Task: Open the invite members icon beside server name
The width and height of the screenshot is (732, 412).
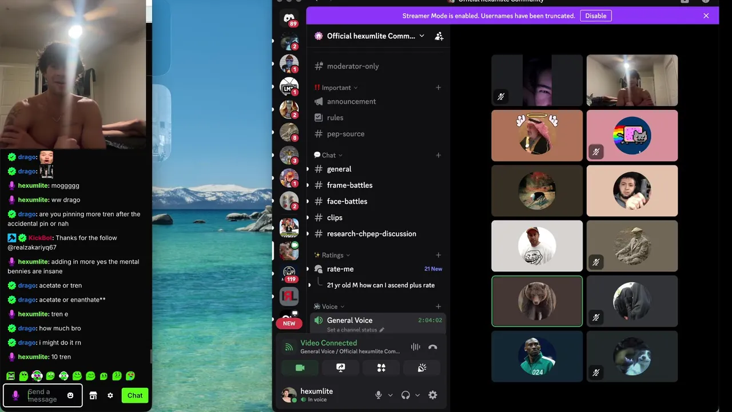Action: [439, 36]
